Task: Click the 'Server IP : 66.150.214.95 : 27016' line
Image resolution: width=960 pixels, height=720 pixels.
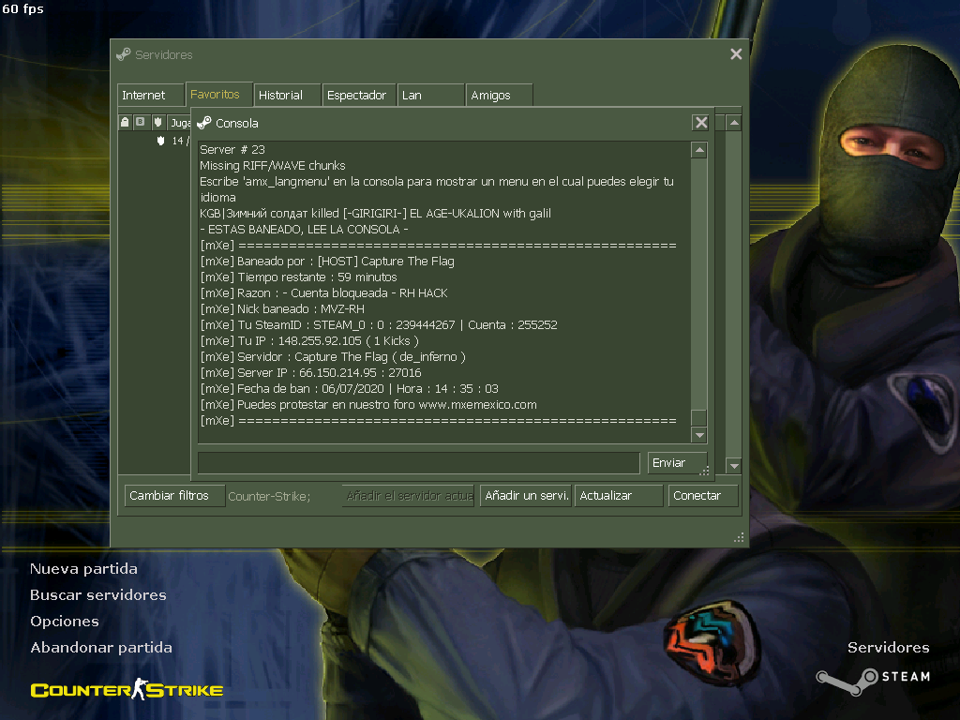Action: [310, 372]
